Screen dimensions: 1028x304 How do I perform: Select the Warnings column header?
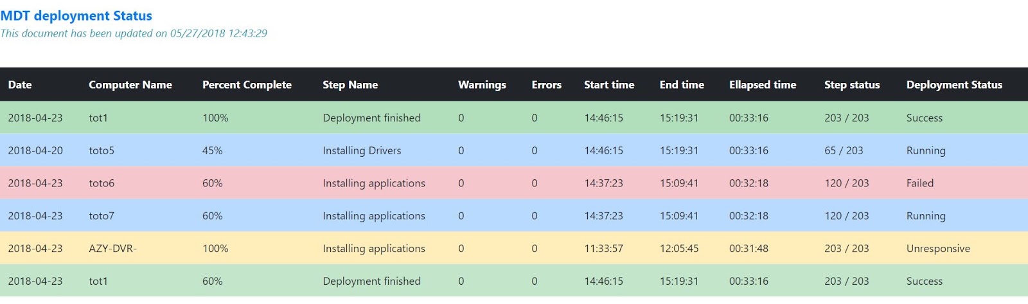(482, 85)
